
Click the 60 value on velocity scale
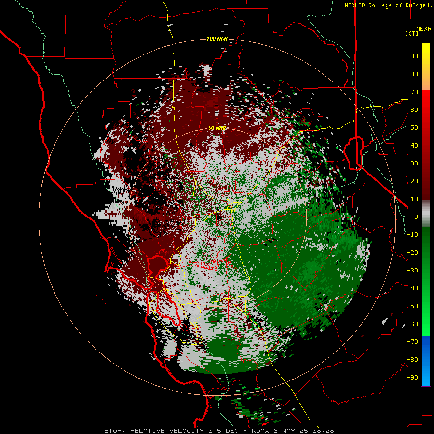[414, 109]
